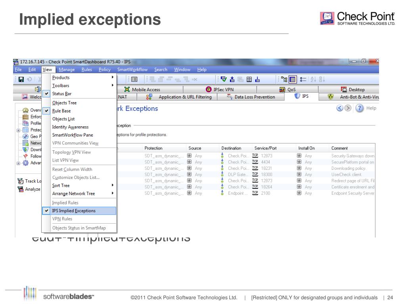Expand the Toolbars submenu
Screen dimensions: 406x304
tap(79, 85)
